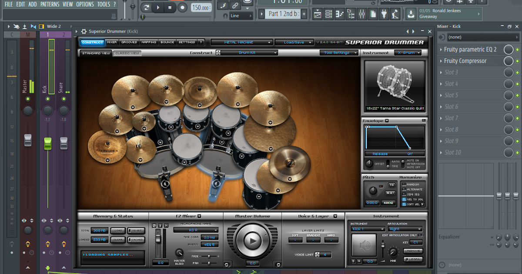Toggle Slot 3 enable light
The height and width of the screenshot is (274, 522).
[x=517, y=72]
